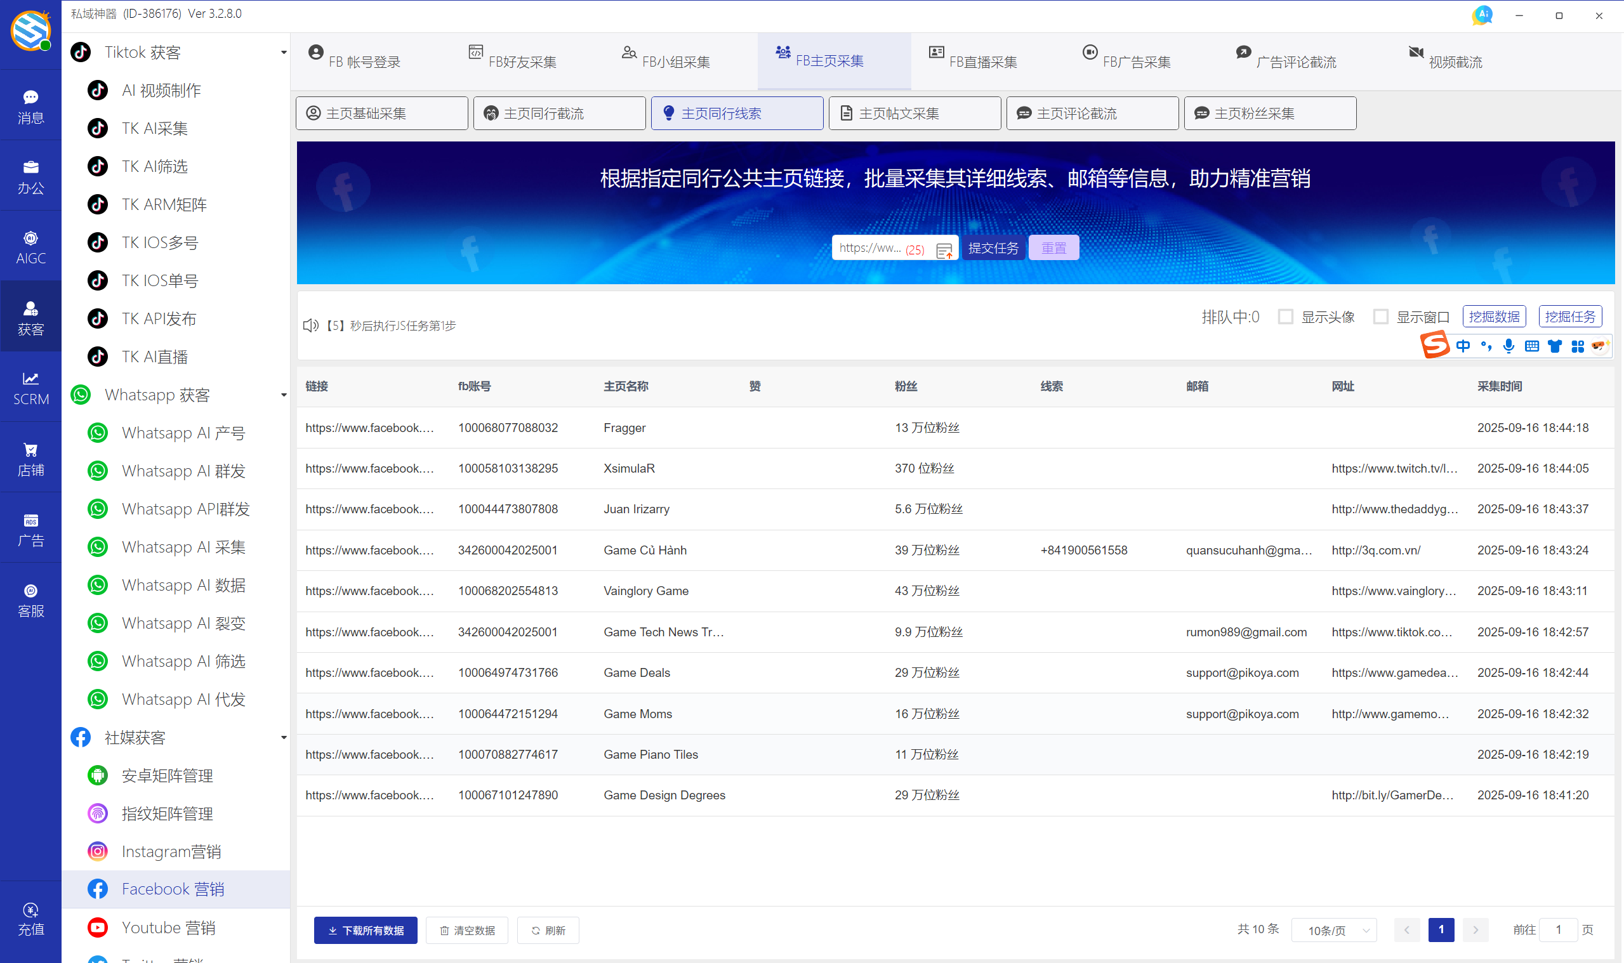
Task: Open the 广告 section in the sidebar
Action: click(x=30, y=528)
